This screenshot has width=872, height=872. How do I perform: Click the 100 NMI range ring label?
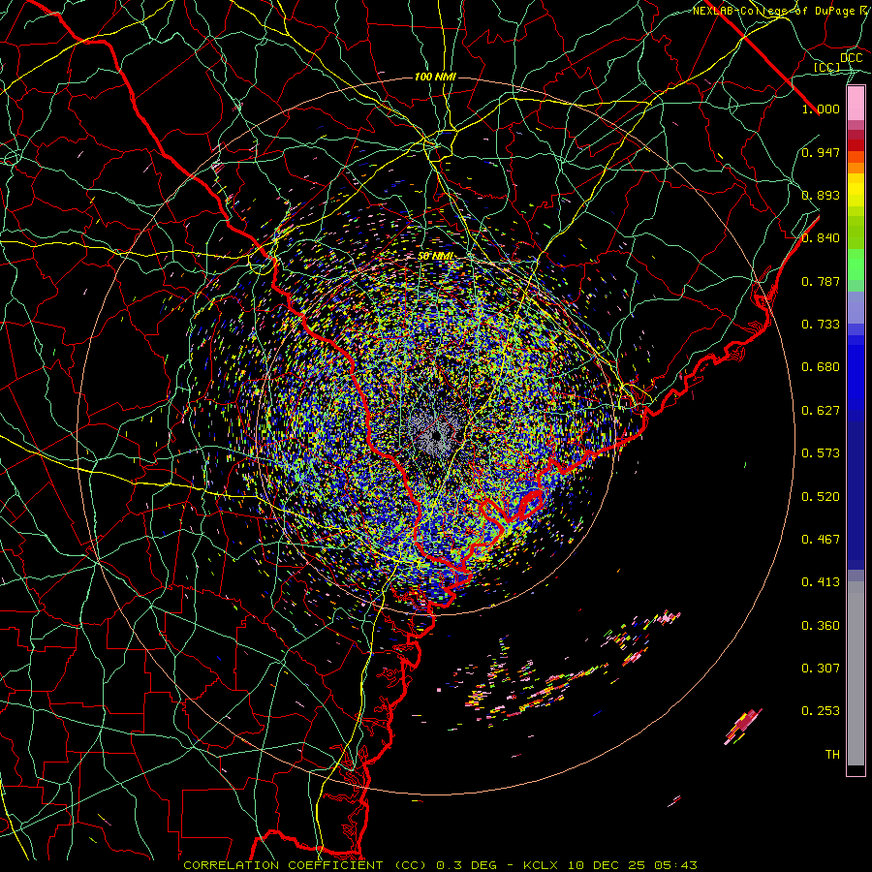point(435,77)
